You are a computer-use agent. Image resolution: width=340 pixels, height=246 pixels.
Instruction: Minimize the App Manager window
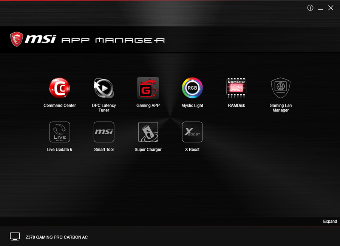[x=320, y=8]
